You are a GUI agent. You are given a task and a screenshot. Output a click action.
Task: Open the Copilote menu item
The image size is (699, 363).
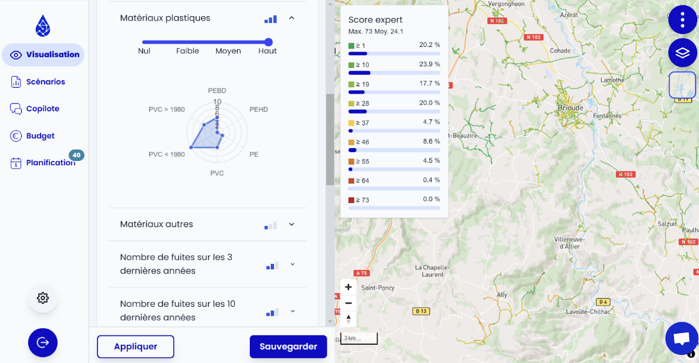(42, 109)
